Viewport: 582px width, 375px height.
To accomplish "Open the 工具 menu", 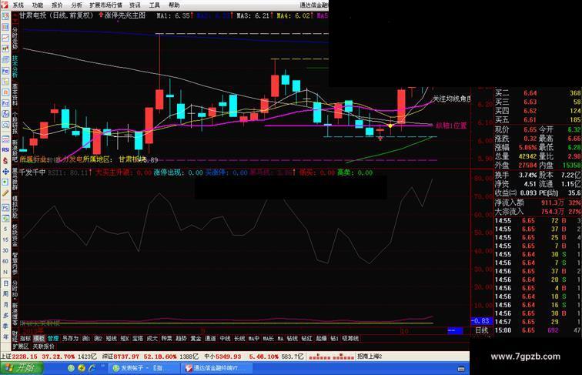I will pyautogui.click(x=155, y=5).
